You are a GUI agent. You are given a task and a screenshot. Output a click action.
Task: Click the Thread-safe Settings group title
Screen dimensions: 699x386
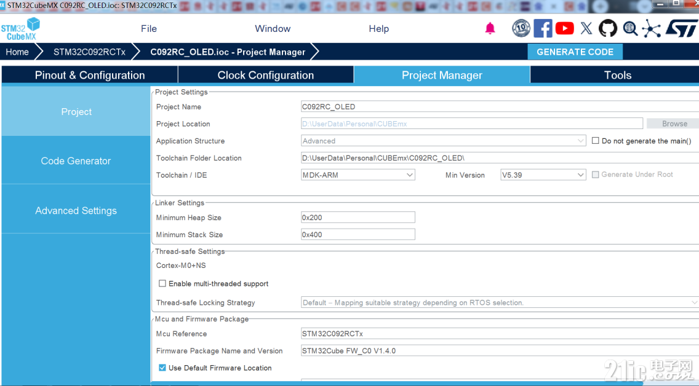point(190,251)
